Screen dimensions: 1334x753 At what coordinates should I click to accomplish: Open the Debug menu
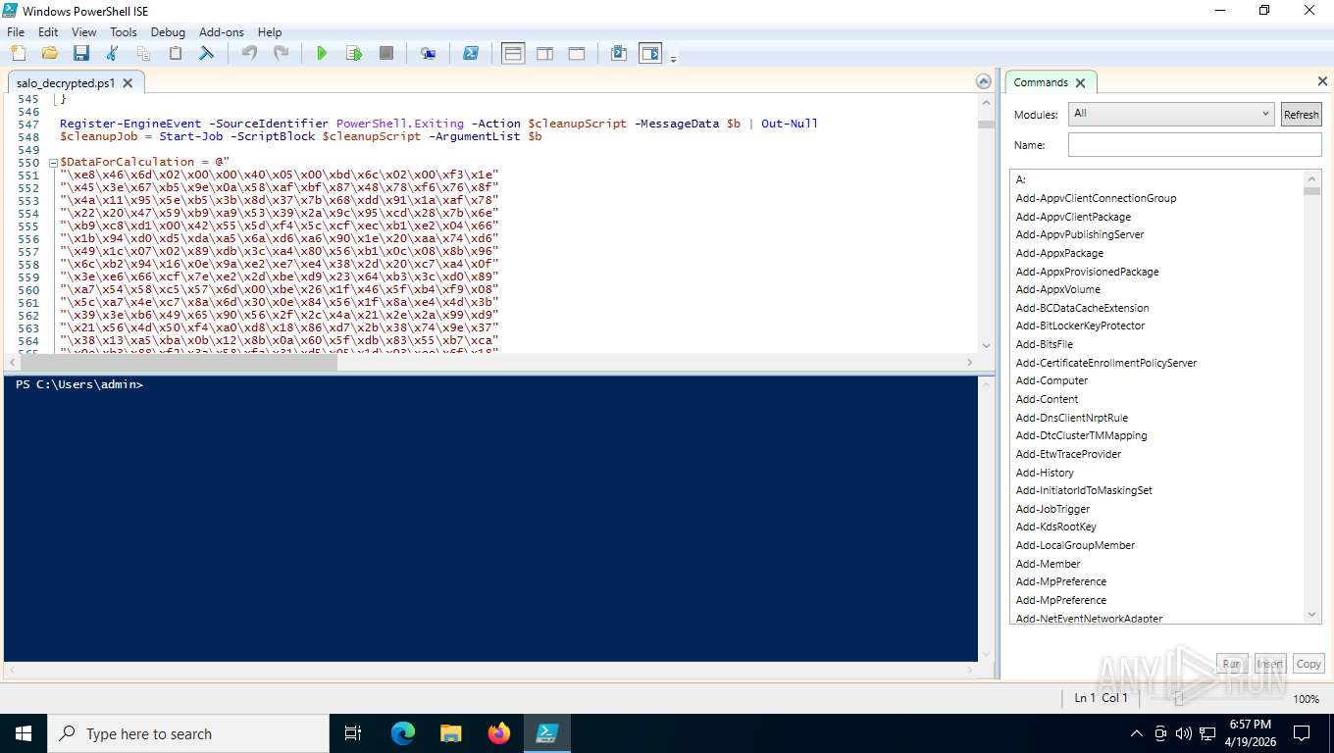point(168,32)
